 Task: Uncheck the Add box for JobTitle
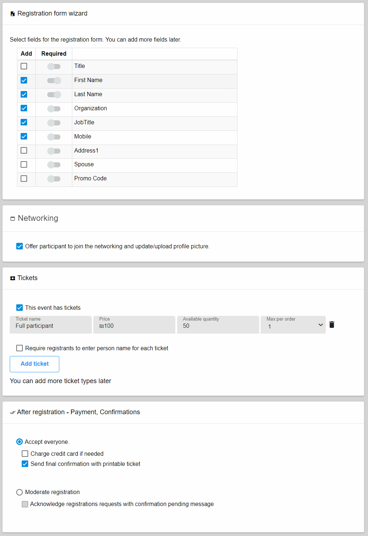pos(24,122)
